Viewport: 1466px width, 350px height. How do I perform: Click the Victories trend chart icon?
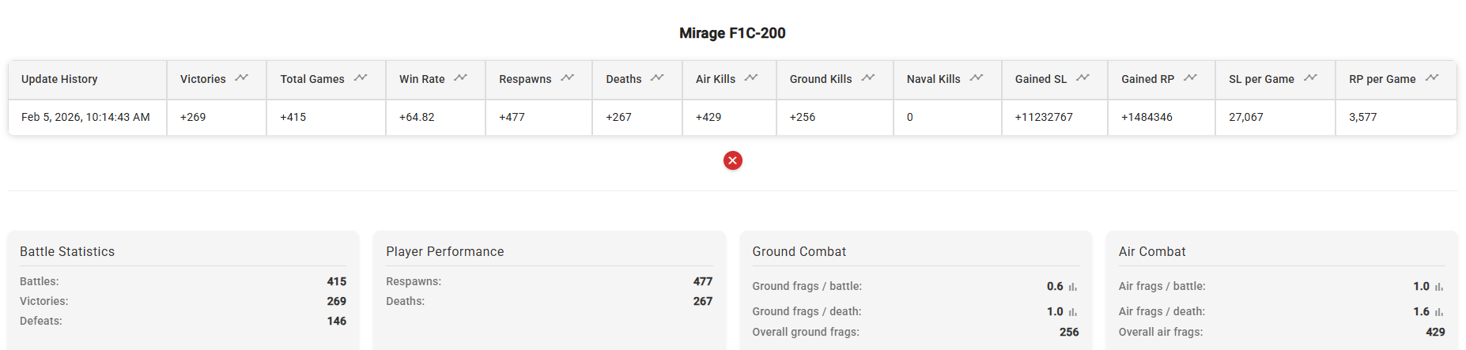[242, 77]
